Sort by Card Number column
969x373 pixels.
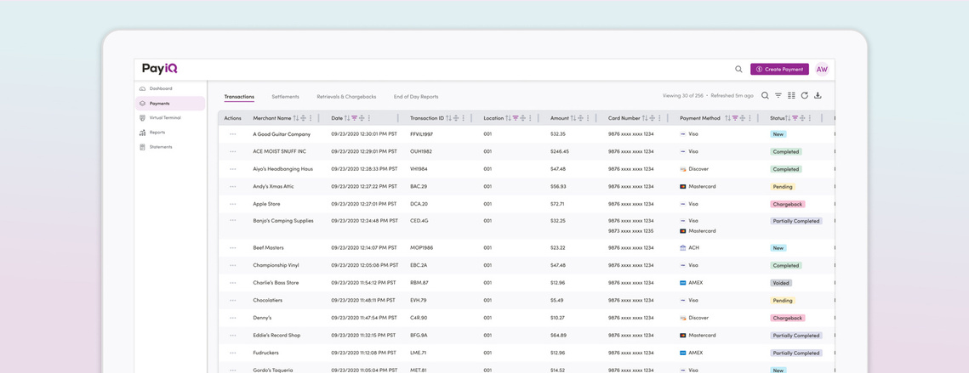pyautogui.click(x=645, y=118)
